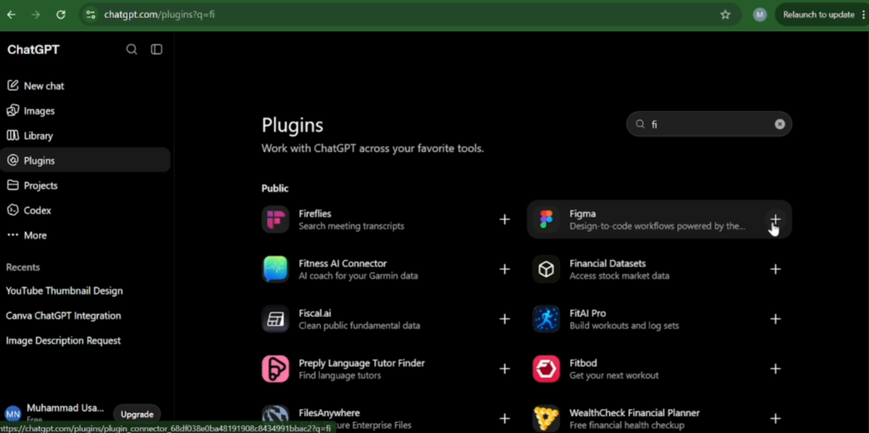Screen dimensions: 869x433
Task: Select Plugins in the sidebar
Action: [x=86, y=160]
